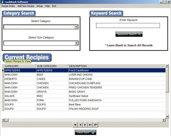This screenshot has width=171, height=136.
Task: Click the vertical scrollbar thumb
Action: point(167,80)
